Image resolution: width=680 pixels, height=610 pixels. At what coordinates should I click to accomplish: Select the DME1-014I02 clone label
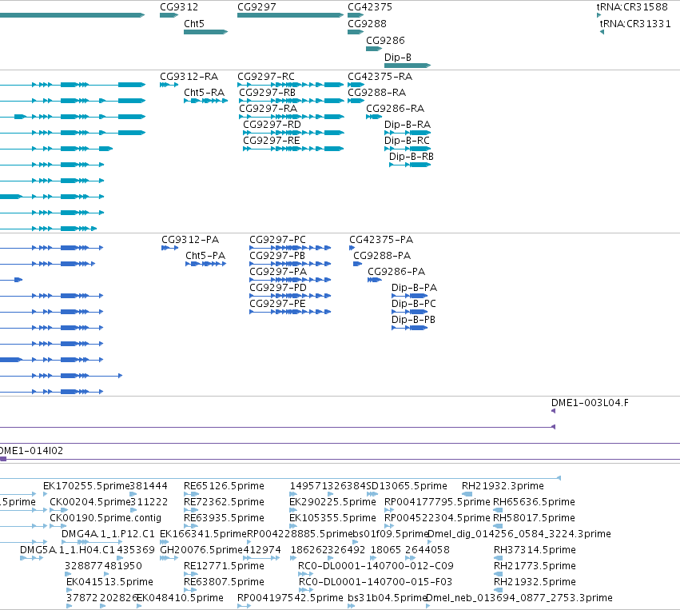(31, 451)
